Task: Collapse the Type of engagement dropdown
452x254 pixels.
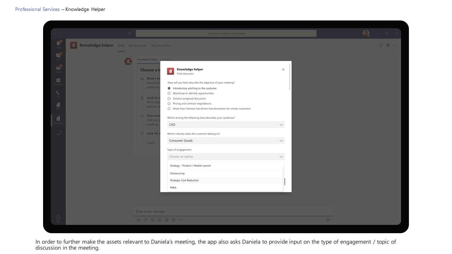Action: coord(226,156)
